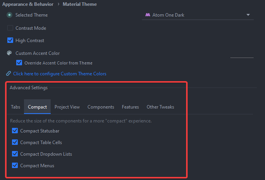Switch to the Tabs tab
265x180 pixels.
pos(15,107)
